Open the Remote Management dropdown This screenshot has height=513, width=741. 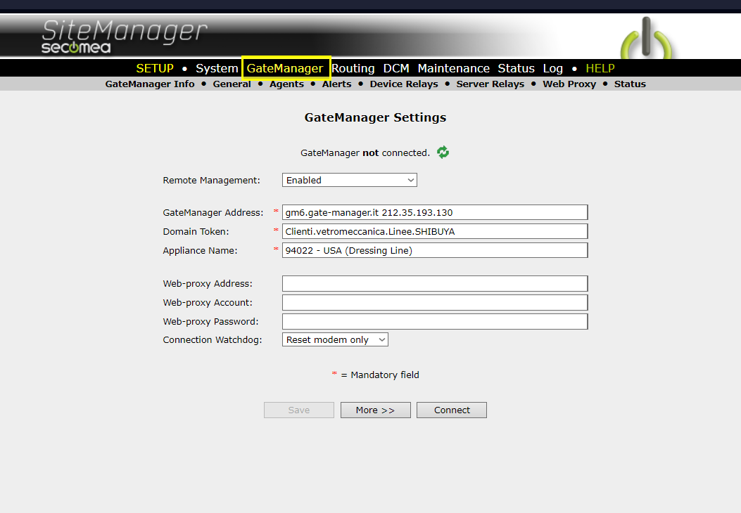349,181
